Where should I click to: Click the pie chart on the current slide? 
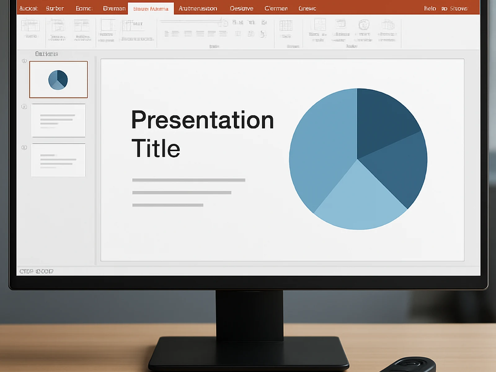pos(358,158)
